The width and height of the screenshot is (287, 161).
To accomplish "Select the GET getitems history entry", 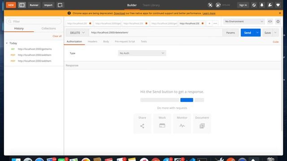I will coord(34,49).
